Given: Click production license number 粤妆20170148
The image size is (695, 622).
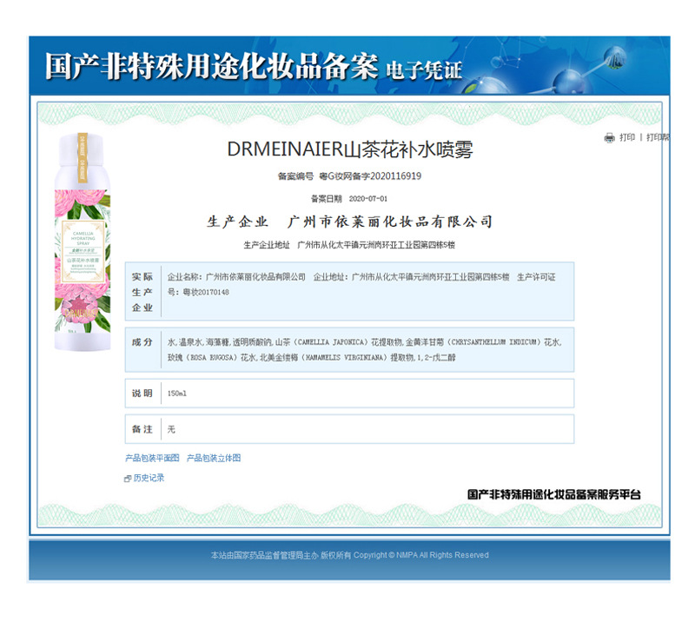Looking at the screenshot, I should (x=206, y=292).
